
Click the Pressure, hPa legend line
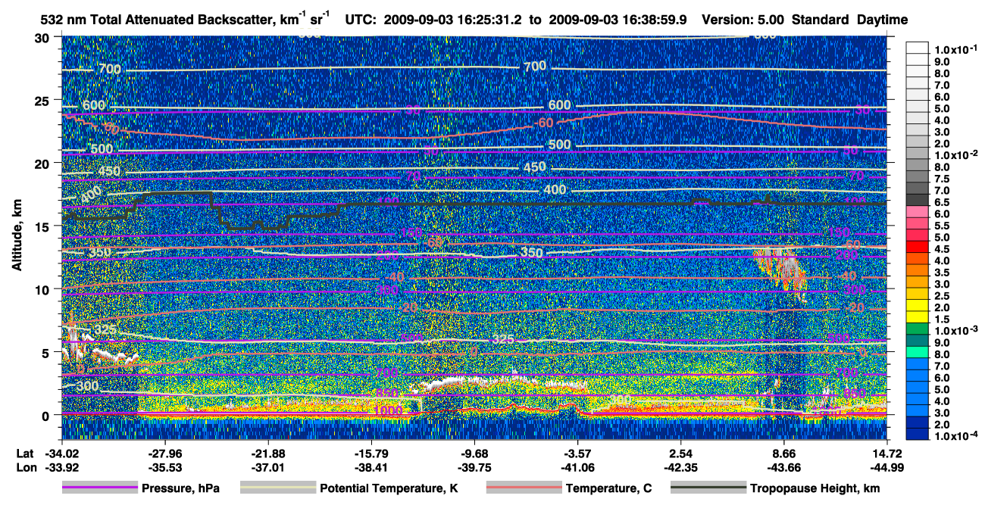click(x=100, y=488)
